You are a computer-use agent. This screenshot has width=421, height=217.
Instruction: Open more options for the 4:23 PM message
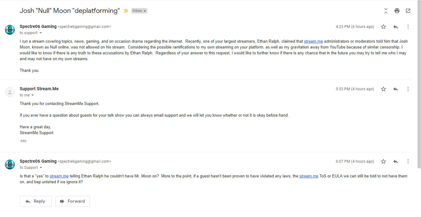point(408,27)
